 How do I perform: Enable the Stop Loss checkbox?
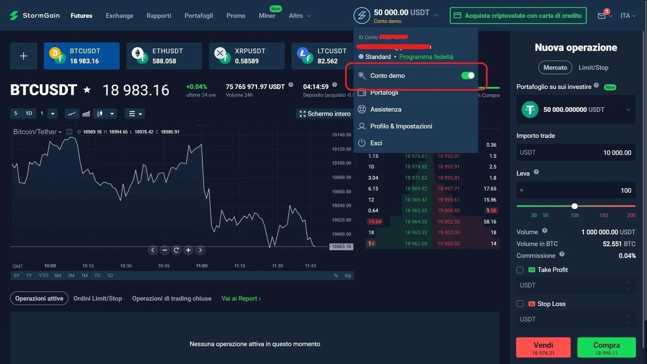(520, 304)
